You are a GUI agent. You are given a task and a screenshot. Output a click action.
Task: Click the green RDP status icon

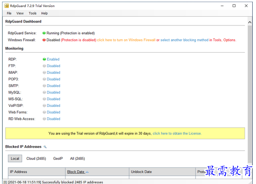coord(44,59)
